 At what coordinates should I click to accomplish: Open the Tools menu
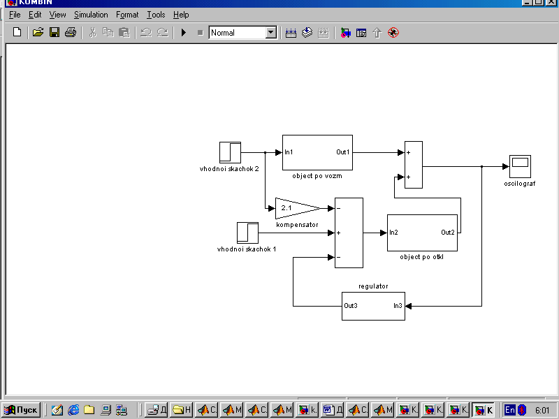point(156,15)
